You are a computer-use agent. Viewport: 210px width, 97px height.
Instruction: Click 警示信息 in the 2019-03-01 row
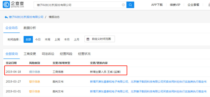click(35, 92)
